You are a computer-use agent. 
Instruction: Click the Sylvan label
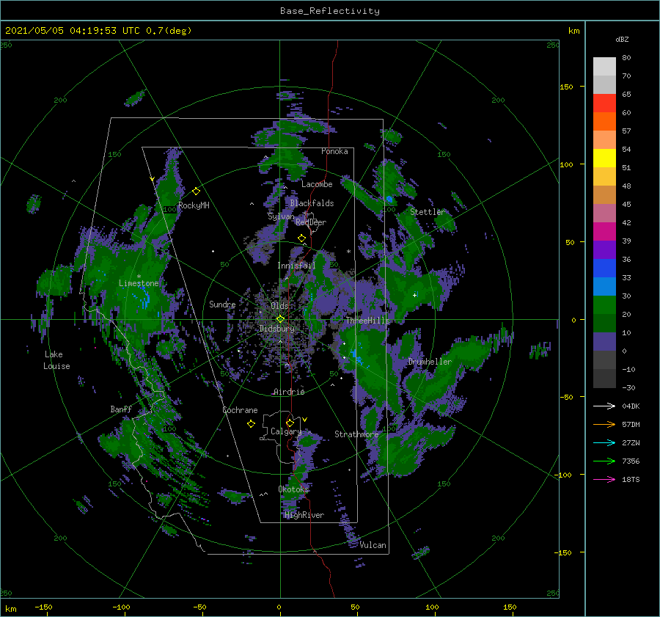pos(281,216)
